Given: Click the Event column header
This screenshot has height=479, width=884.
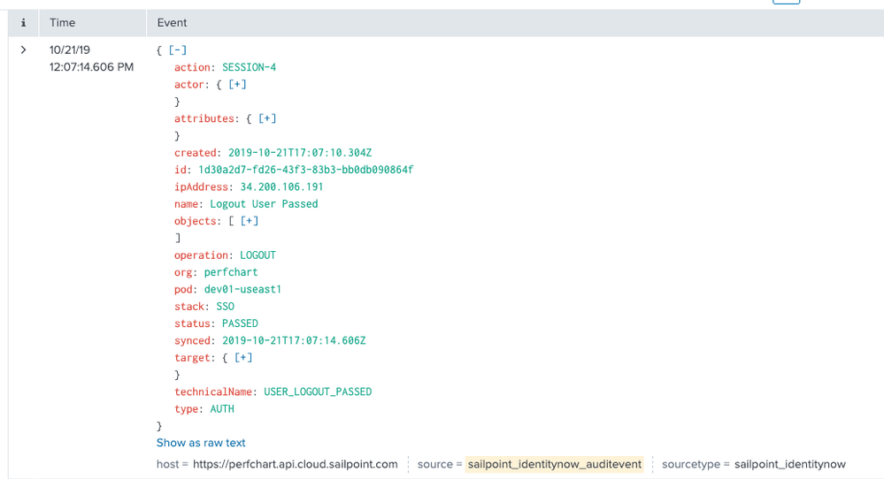Looking at the screenshot, I should click(x=172, y=22).
